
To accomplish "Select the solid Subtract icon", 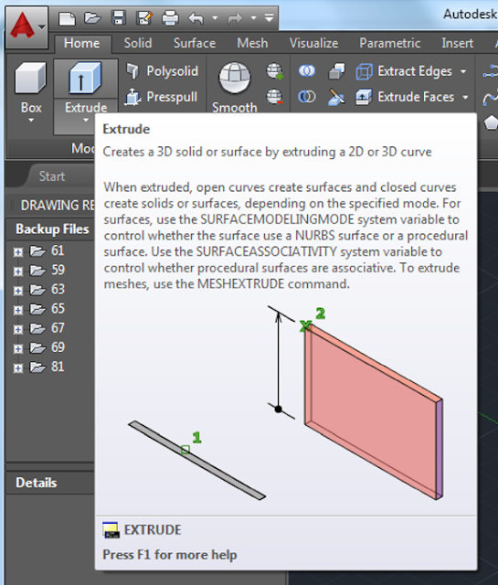I will coord(307,97).
